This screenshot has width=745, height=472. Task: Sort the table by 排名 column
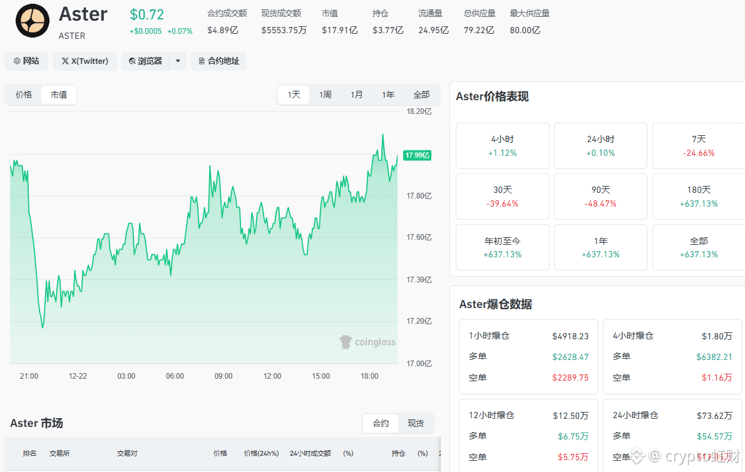pyautogui.click(x=29, y=453)
